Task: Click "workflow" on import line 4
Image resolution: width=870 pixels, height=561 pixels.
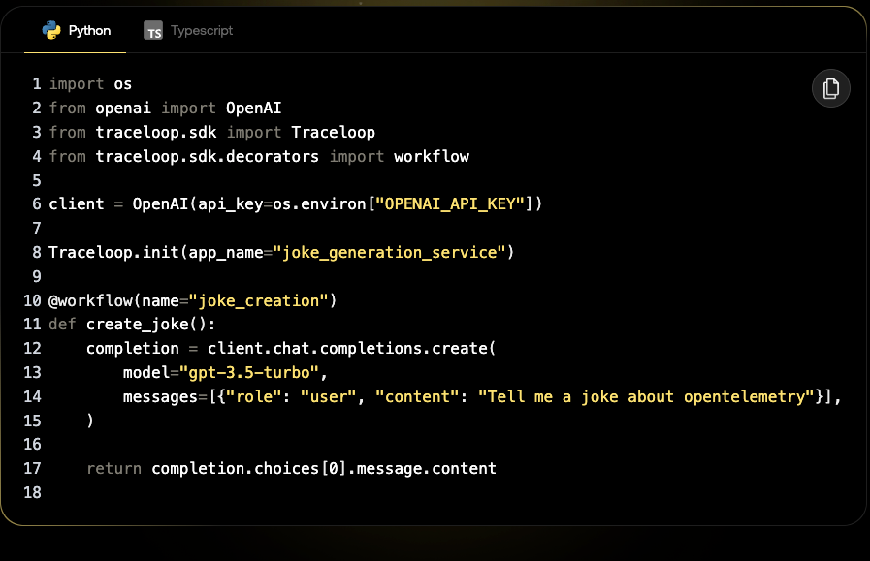Action: pos(432,156)
